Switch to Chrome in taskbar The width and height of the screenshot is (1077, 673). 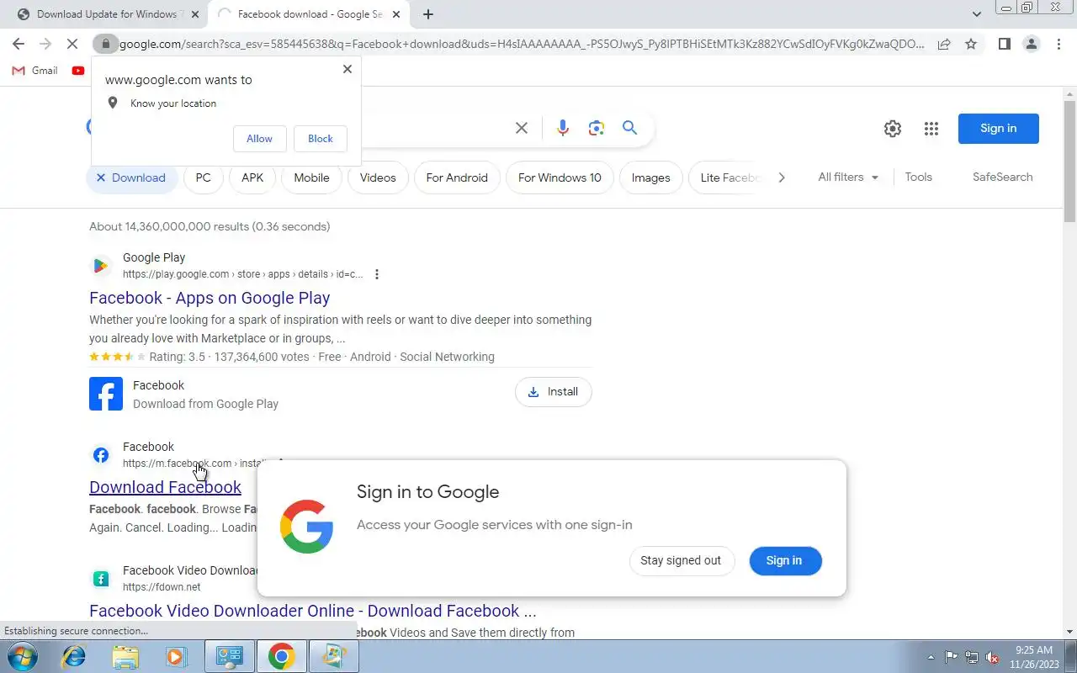coord(282,656)
